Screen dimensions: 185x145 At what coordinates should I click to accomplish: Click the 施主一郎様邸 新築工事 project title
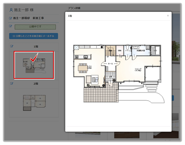tap(28, 18)
